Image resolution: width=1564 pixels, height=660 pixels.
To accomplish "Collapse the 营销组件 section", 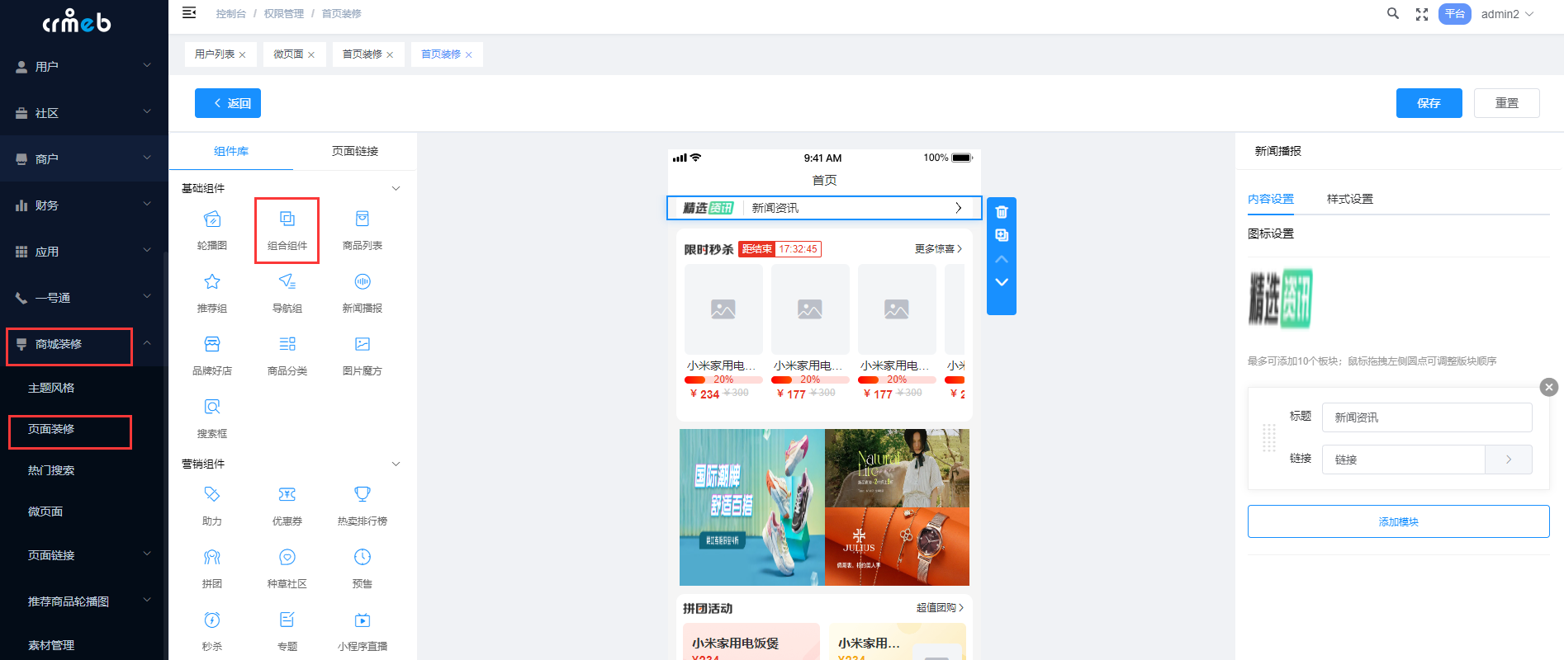I will [396, 464].
